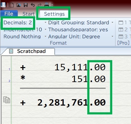Open the quick access toolbar customize arrow

point(52,5)
